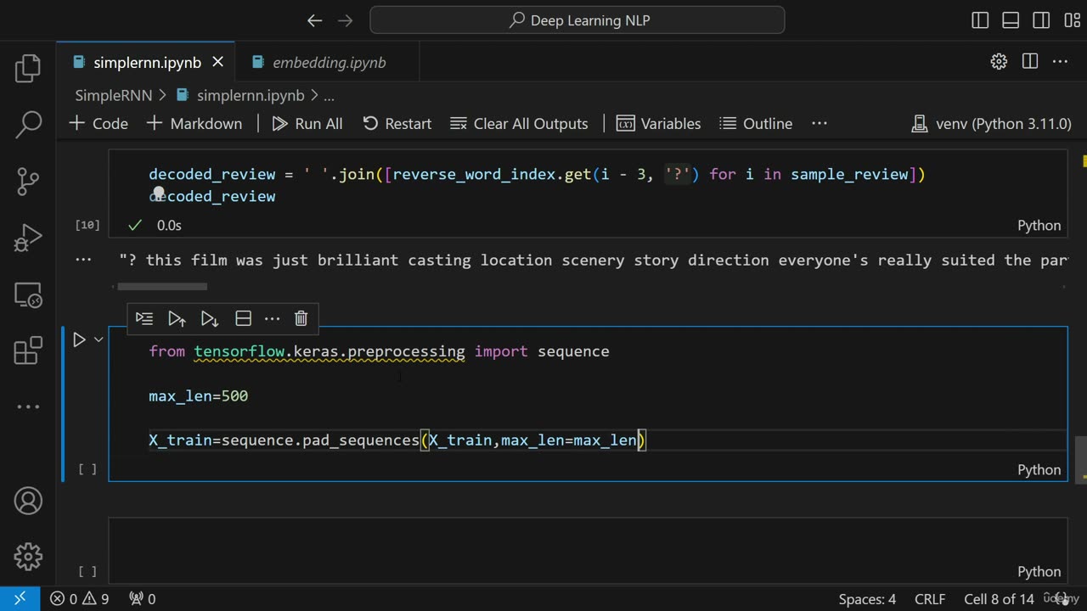This screenshot has height=611, width=1087.
Task: Customize layout from title bar icon
Action: (1071, 20)
